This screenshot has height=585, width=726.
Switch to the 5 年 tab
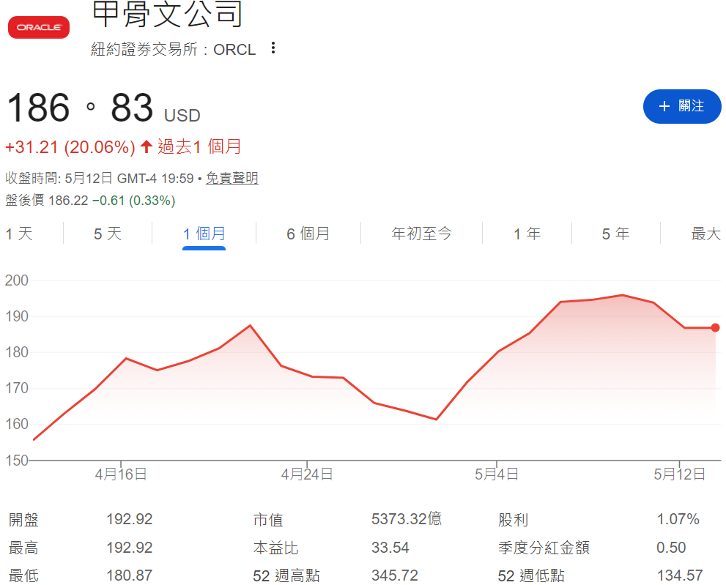click(x=616, y=234)
